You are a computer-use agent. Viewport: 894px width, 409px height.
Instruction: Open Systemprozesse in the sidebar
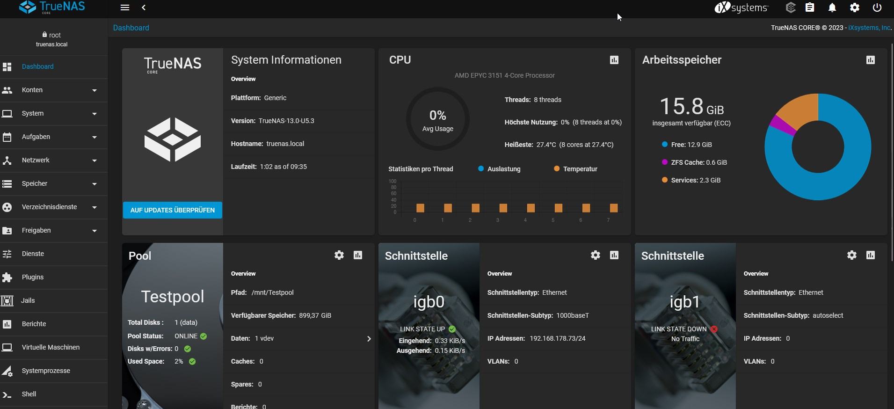click(x=54, y=371)
